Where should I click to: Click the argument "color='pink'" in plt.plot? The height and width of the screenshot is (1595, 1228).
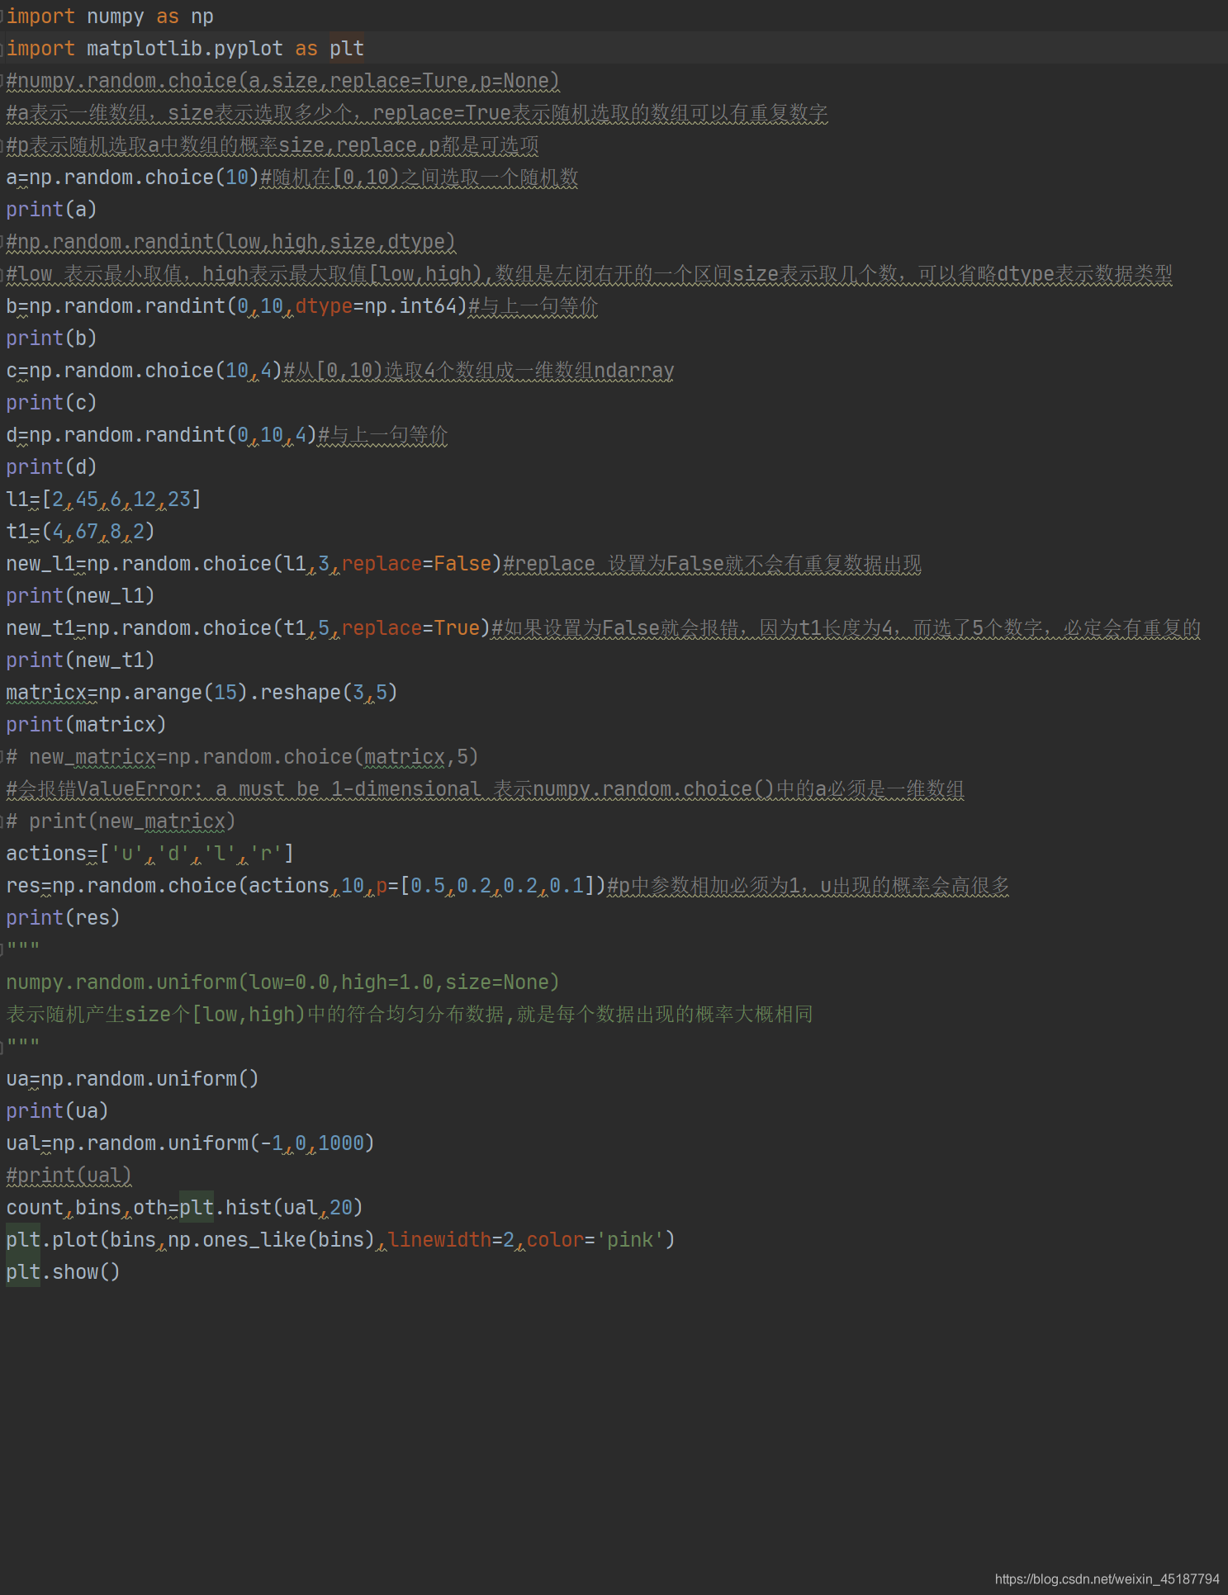(595, 1240)
